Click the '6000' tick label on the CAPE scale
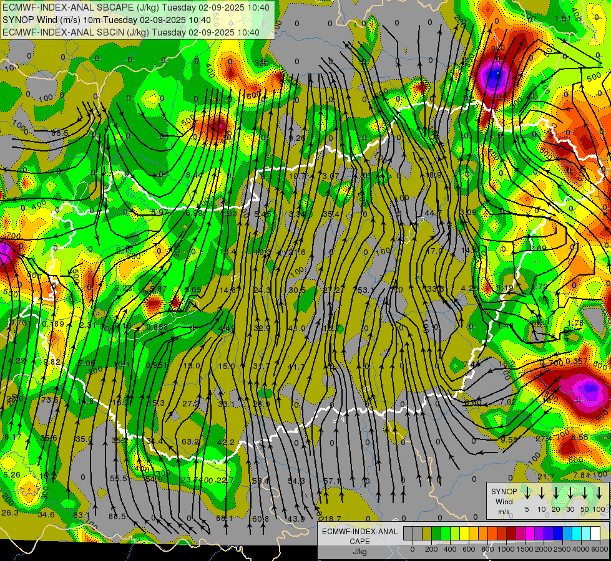The width and height of the screenshot is (611, 561). (x=599, y=549)
